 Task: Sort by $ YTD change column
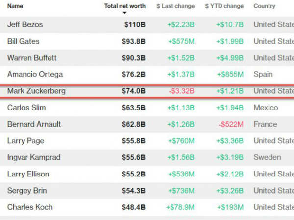point(223,6)
